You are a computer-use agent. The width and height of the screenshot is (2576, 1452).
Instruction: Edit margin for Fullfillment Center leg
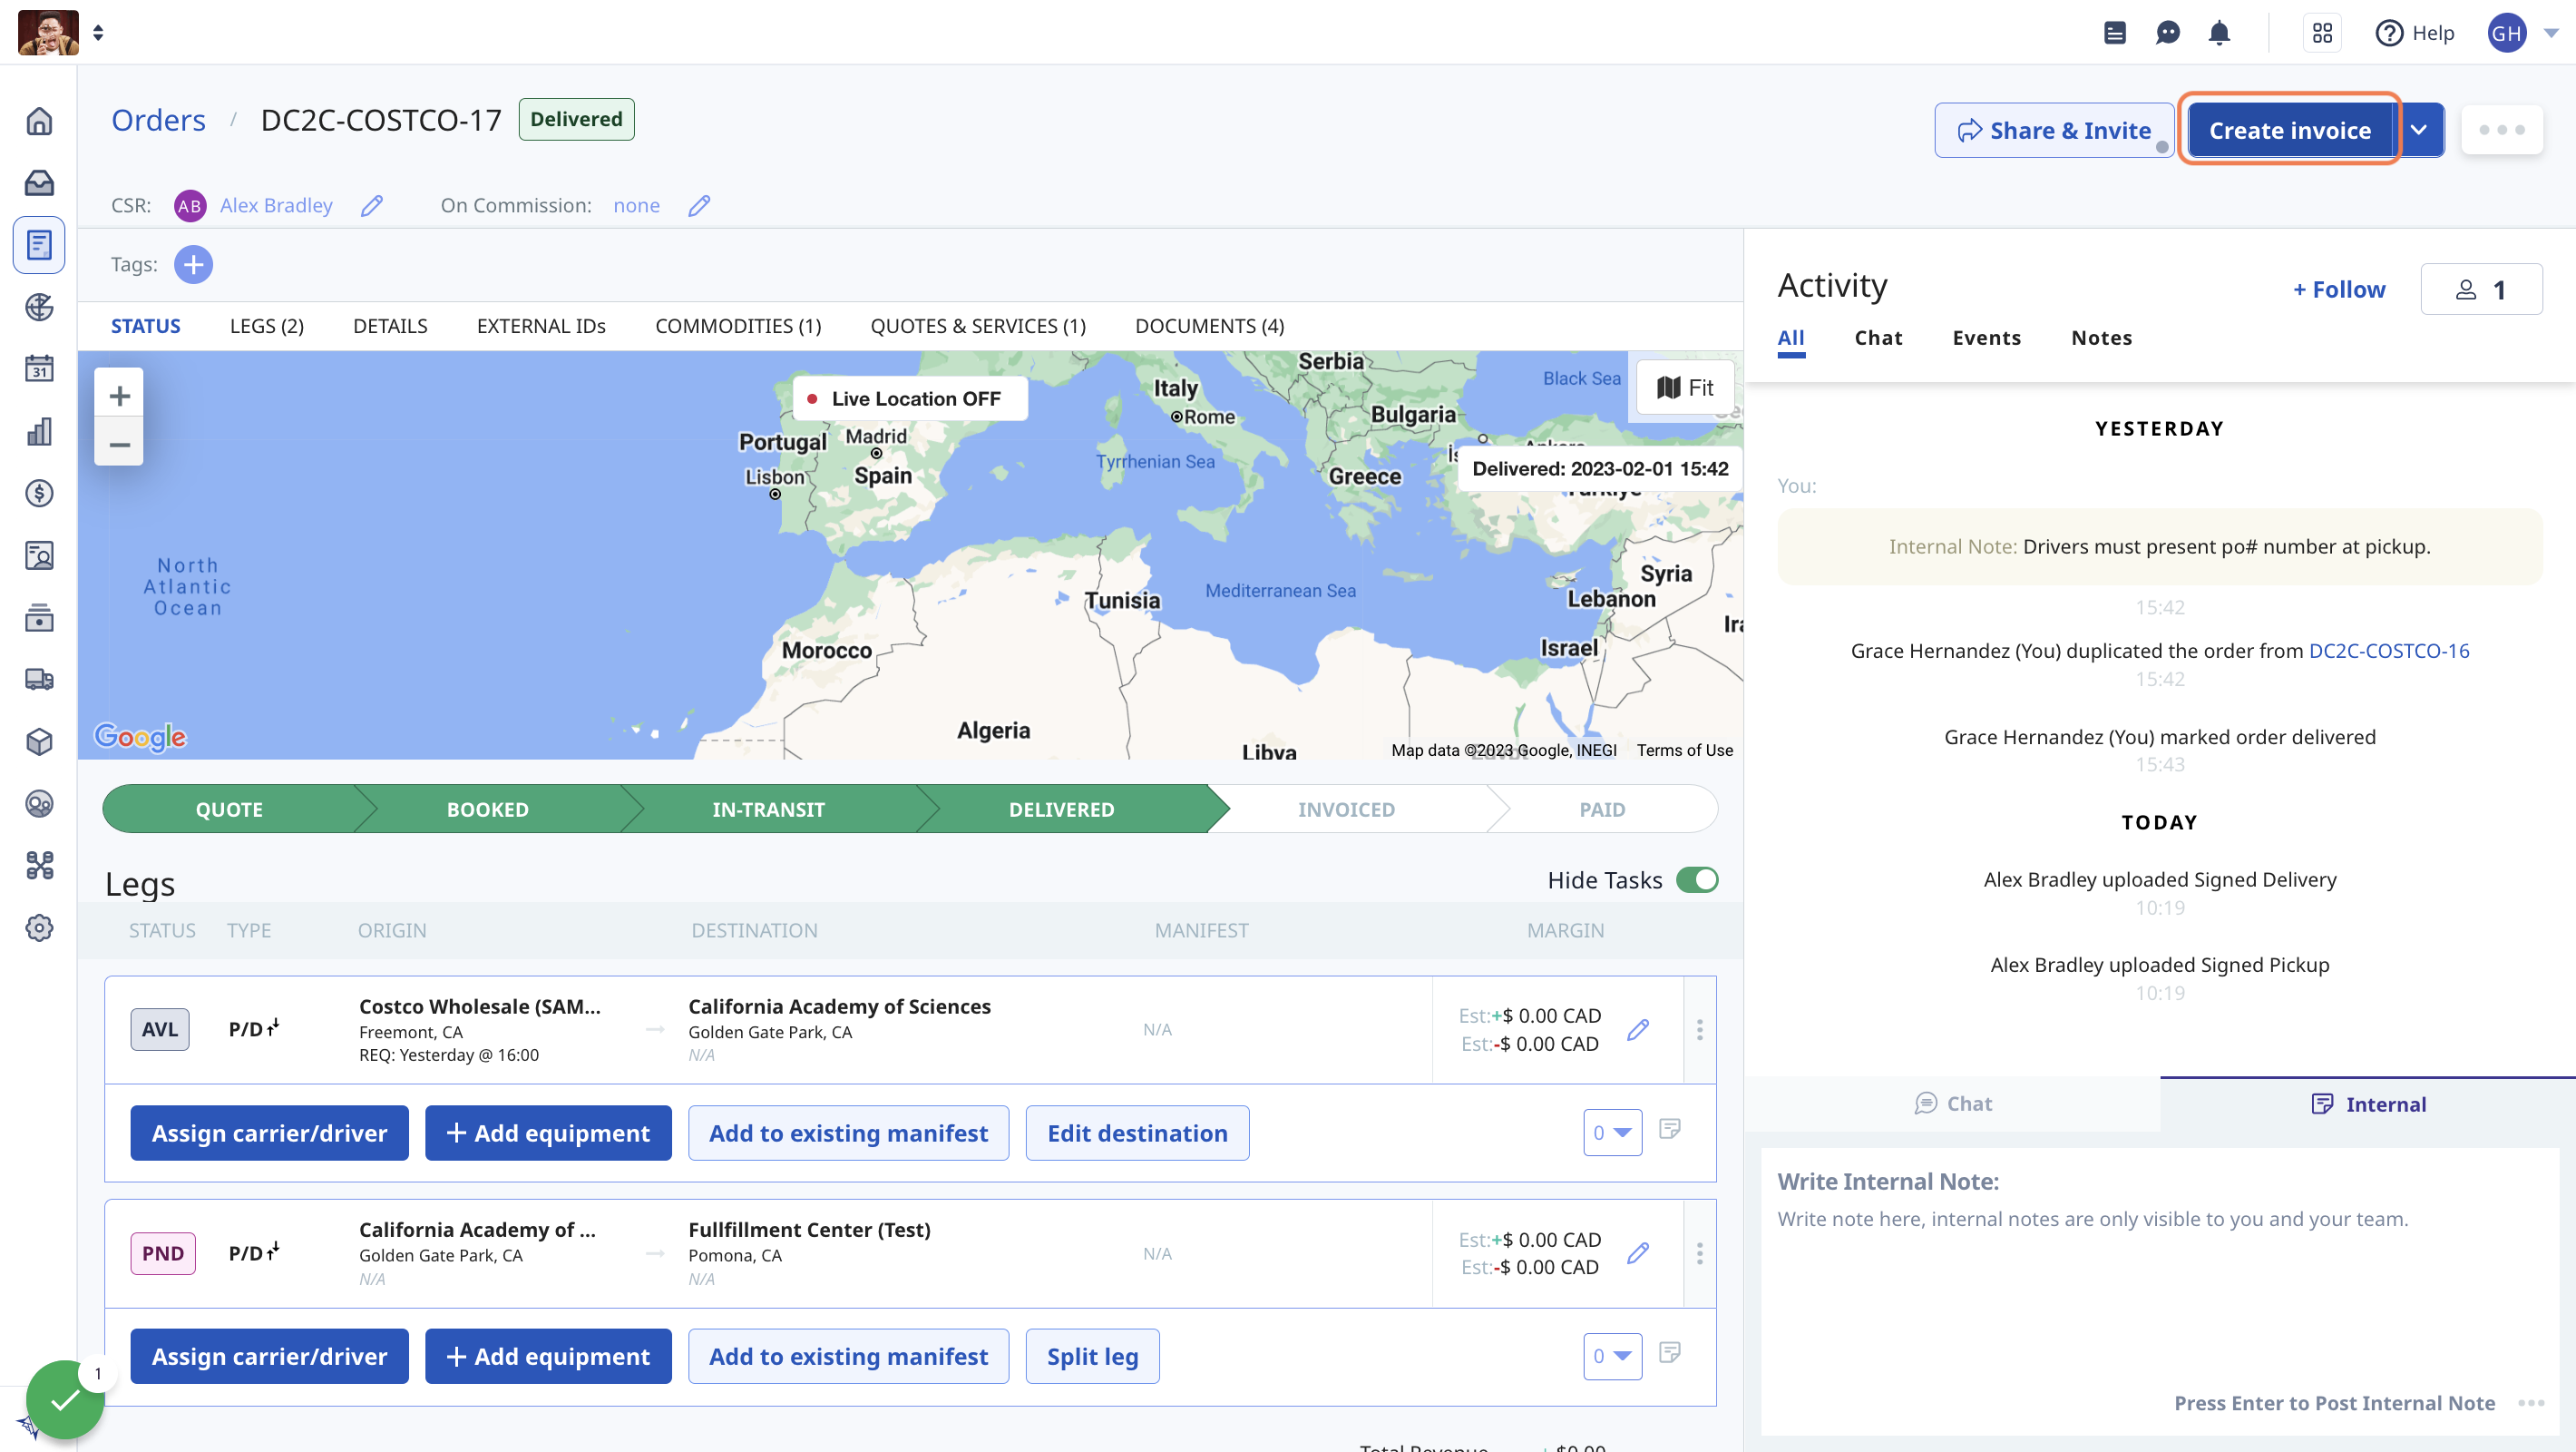click(1638, 1253)
